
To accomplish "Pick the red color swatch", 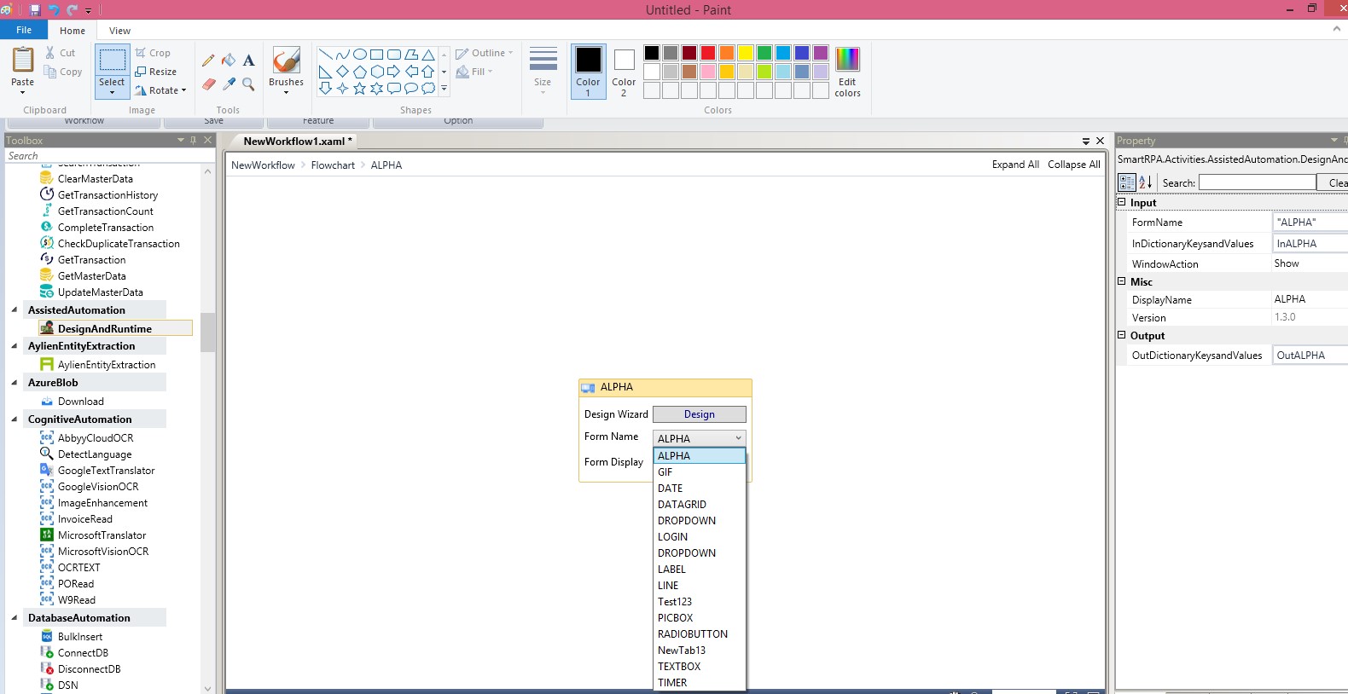I will 707,53.
